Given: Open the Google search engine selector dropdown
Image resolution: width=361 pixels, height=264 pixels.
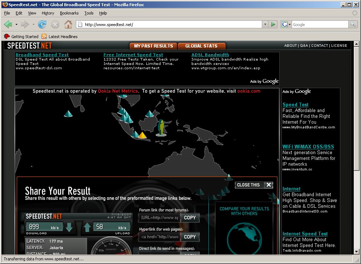Looking at the screenshot, I should (x=286, y=24).
